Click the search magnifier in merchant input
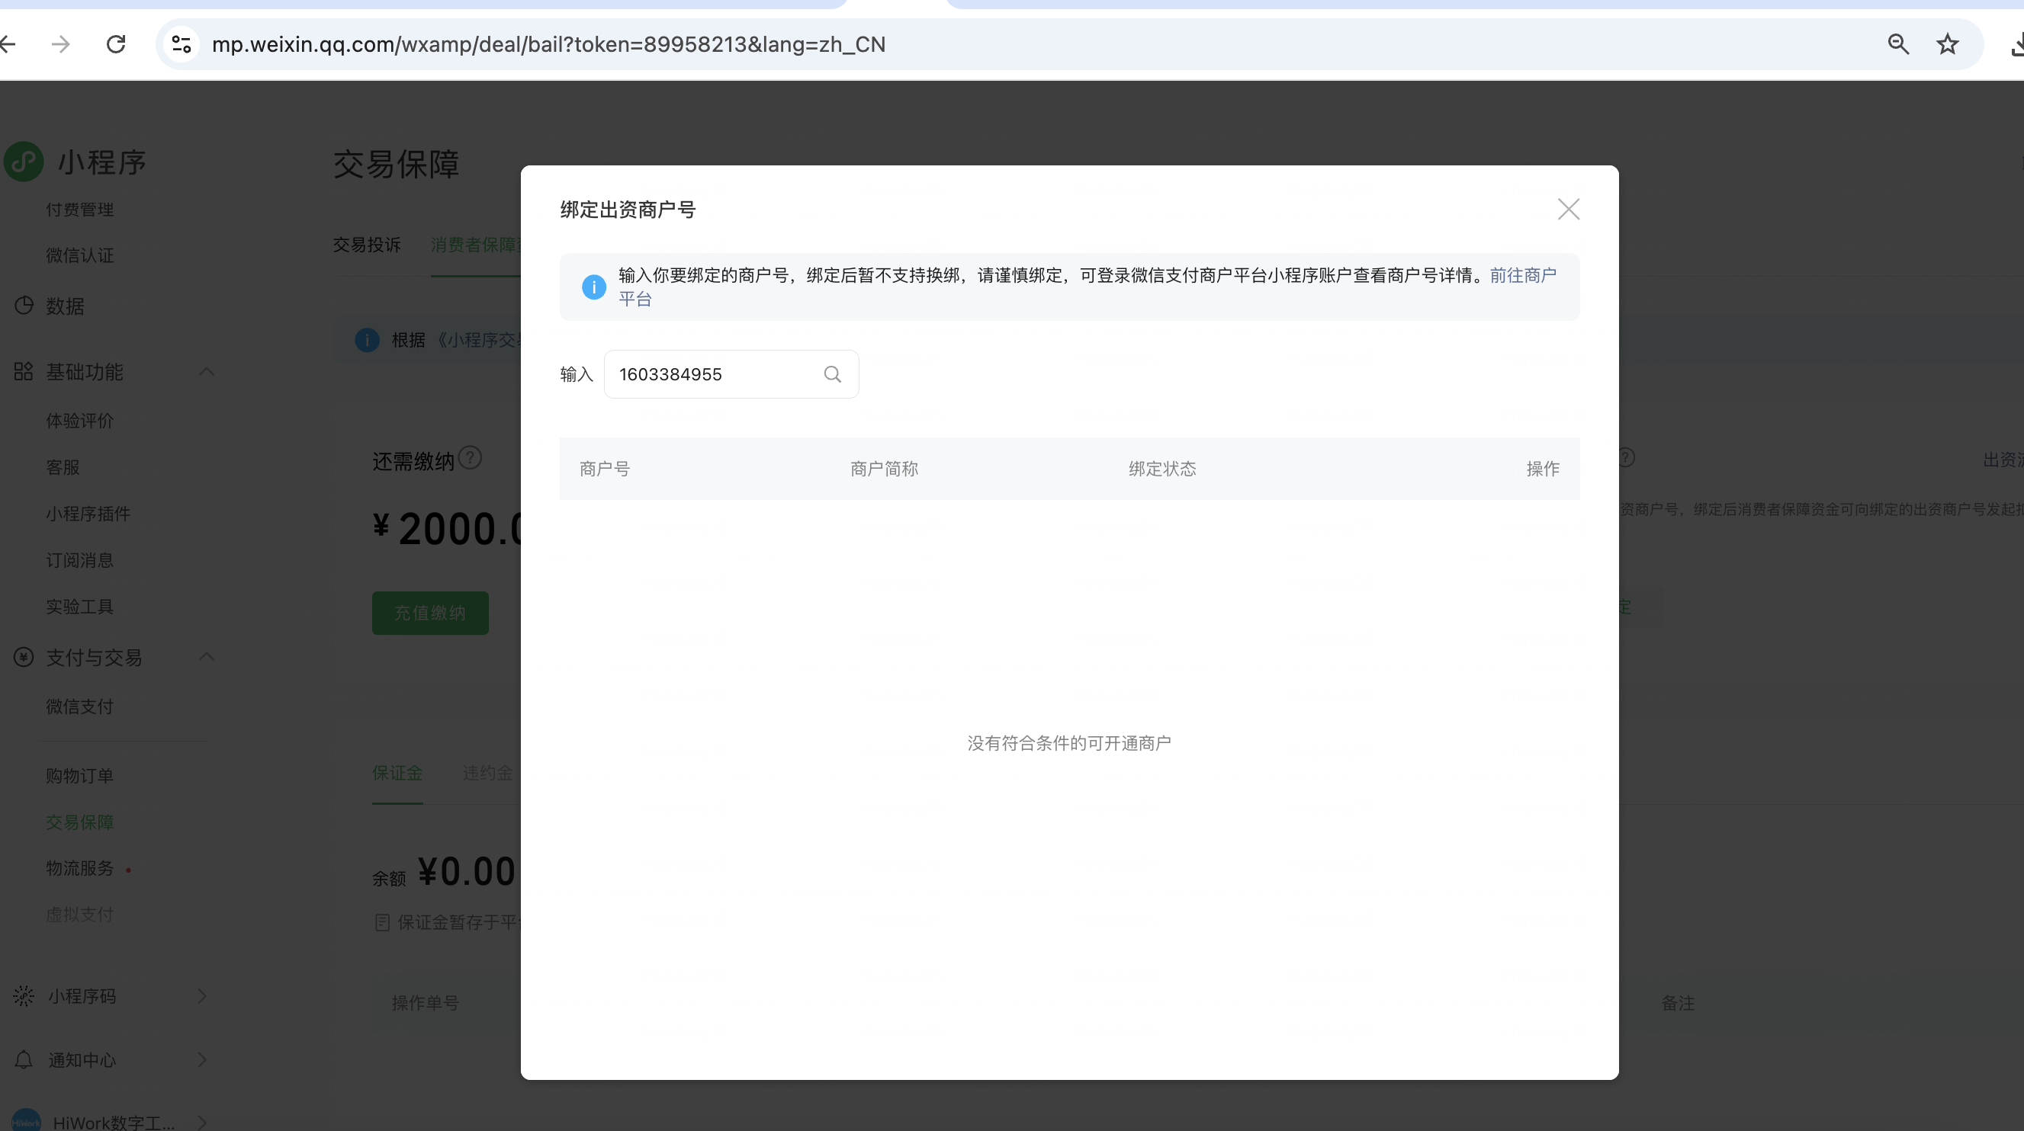Viewport: 2024px width, 1131px height. point(832,375)
